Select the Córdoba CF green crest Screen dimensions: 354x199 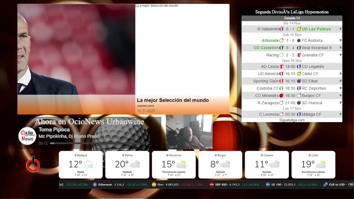(281, 88)
